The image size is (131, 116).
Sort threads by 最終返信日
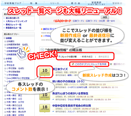coord(104,57)
